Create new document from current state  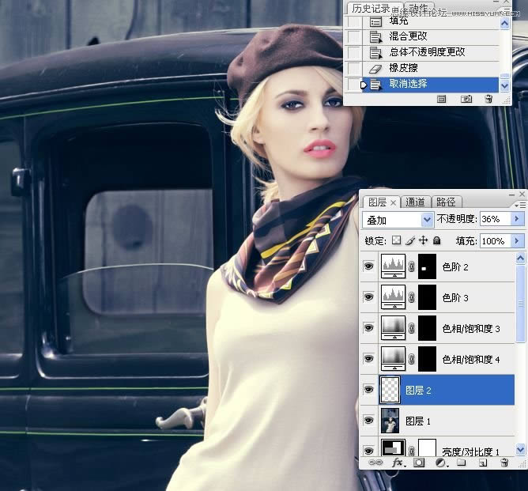pos(442,100)
